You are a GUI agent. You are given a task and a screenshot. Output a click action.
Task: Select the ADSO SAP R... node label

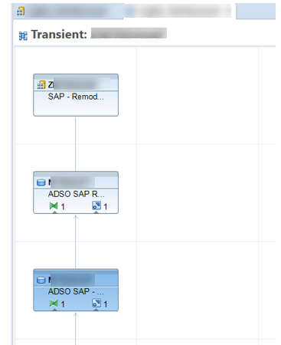pyautogui.click(x=76, y=194)
